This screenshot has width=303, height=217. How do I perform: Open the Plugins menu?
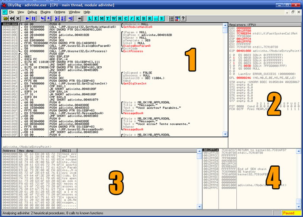tap(45, 12)
